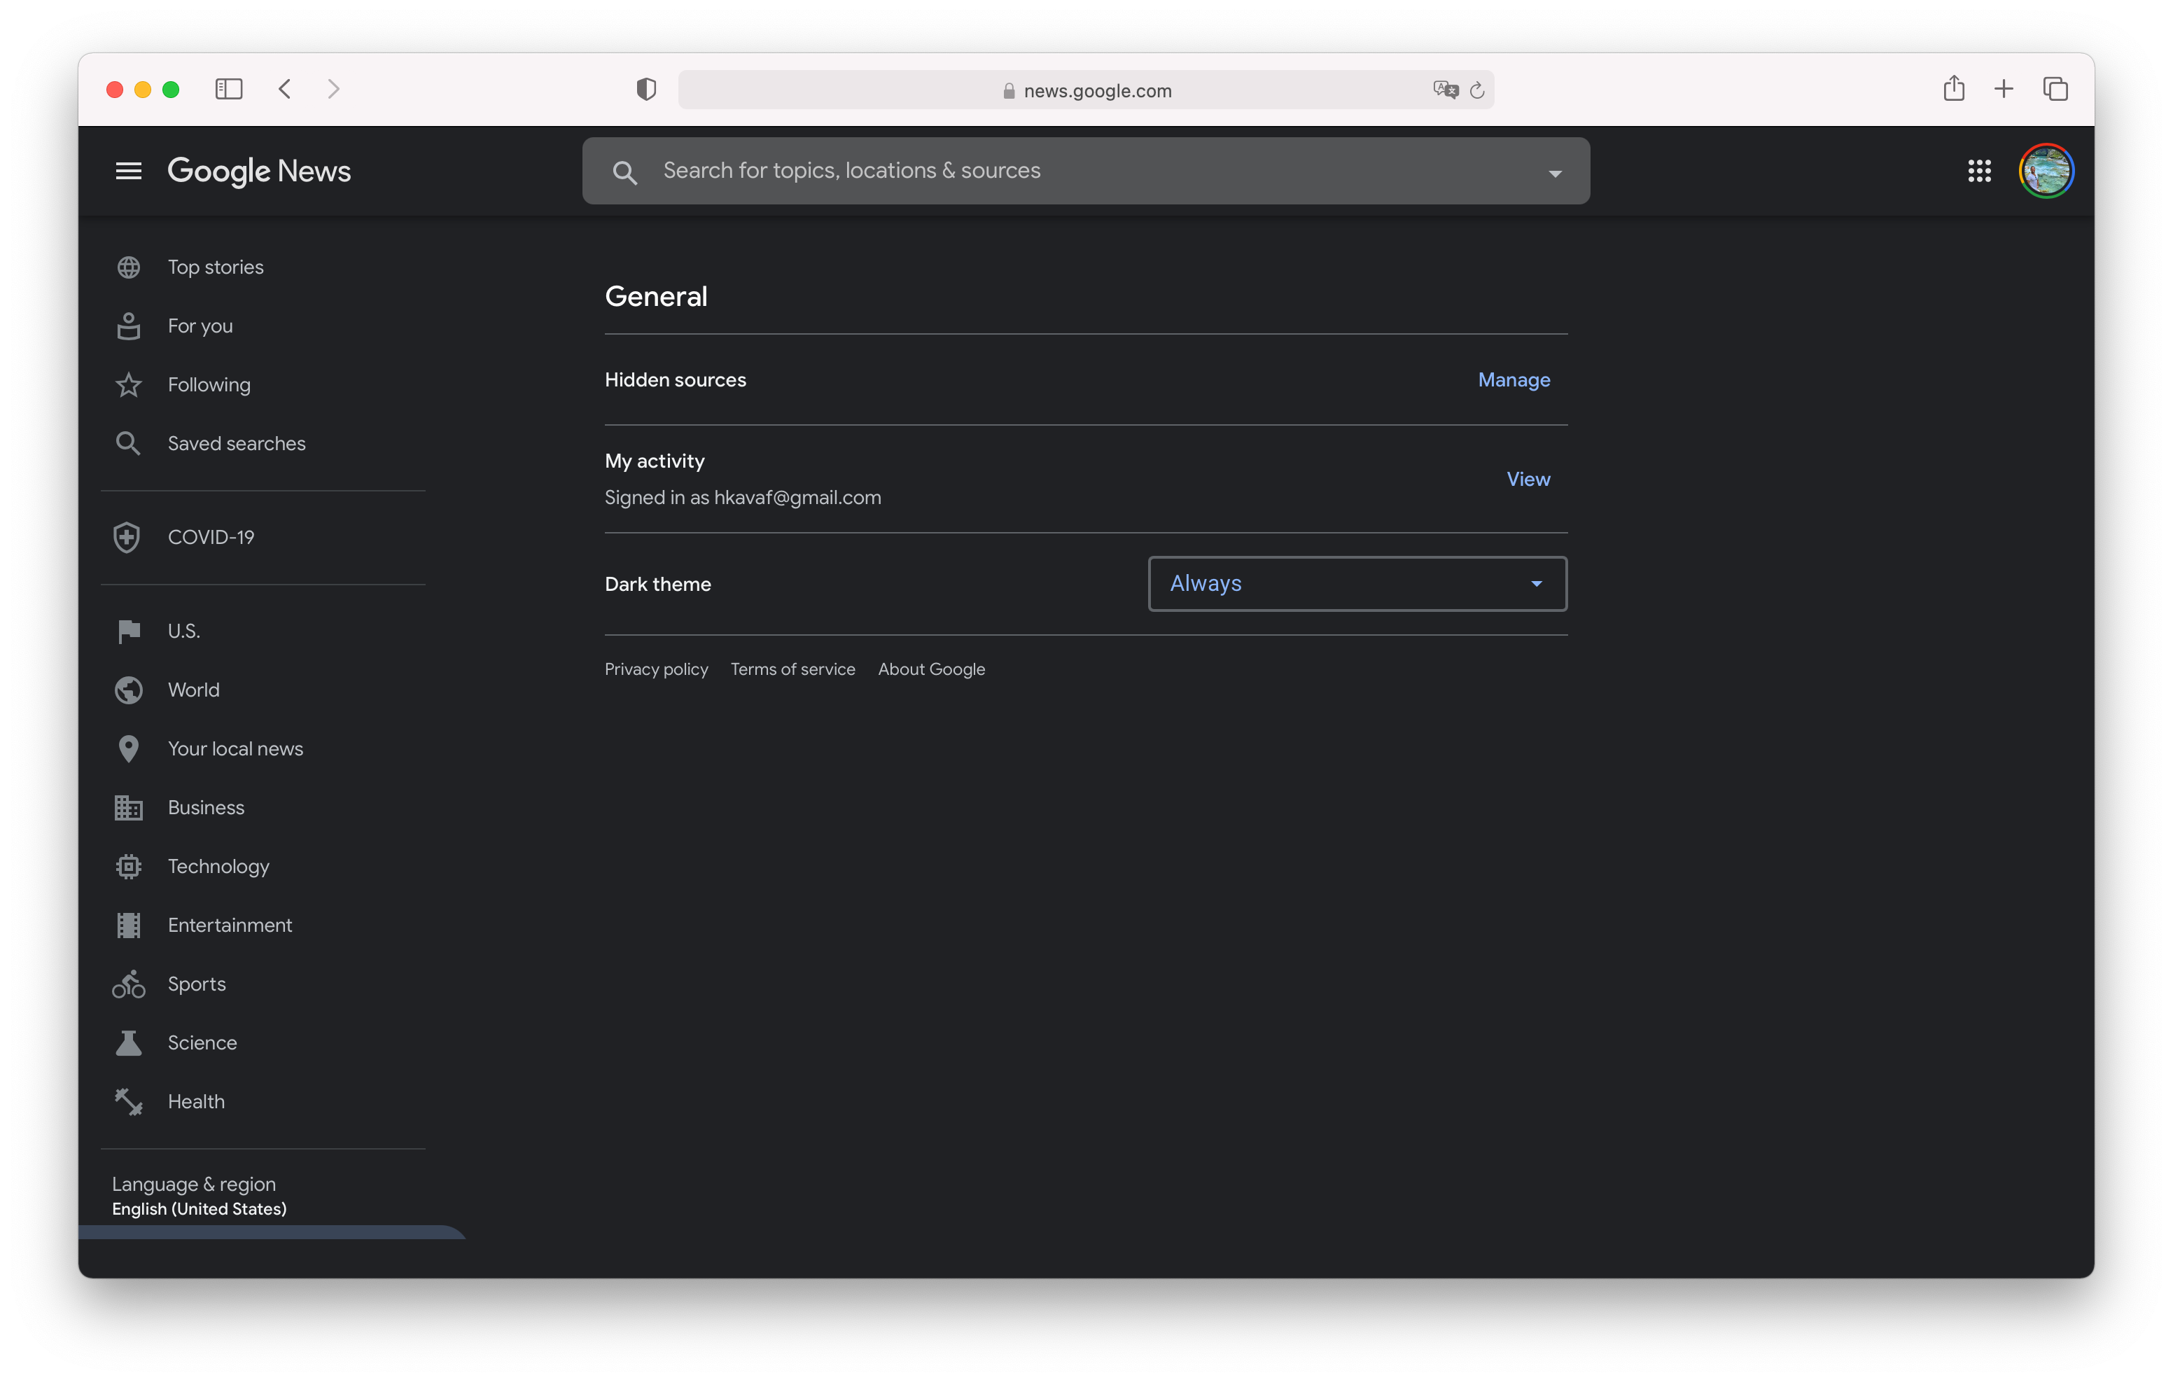
Task: Open the hamburger navigation menu
Action: click(129, 171)
